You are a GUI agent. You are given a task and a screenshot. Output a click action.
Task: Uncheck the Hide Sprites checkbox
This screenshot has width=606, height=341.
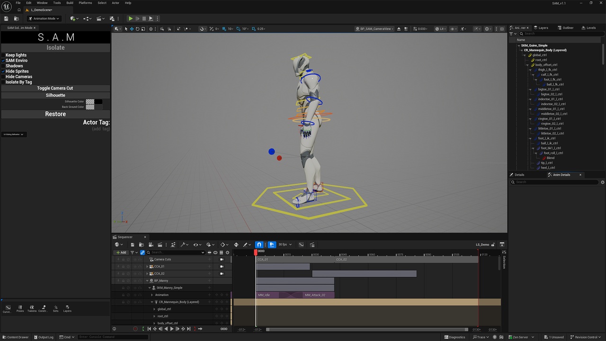(x=3, y=72)
